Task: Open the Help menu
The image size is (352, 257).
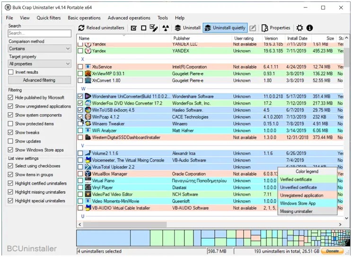Action: pyautogui.click(x=180, y=18)
